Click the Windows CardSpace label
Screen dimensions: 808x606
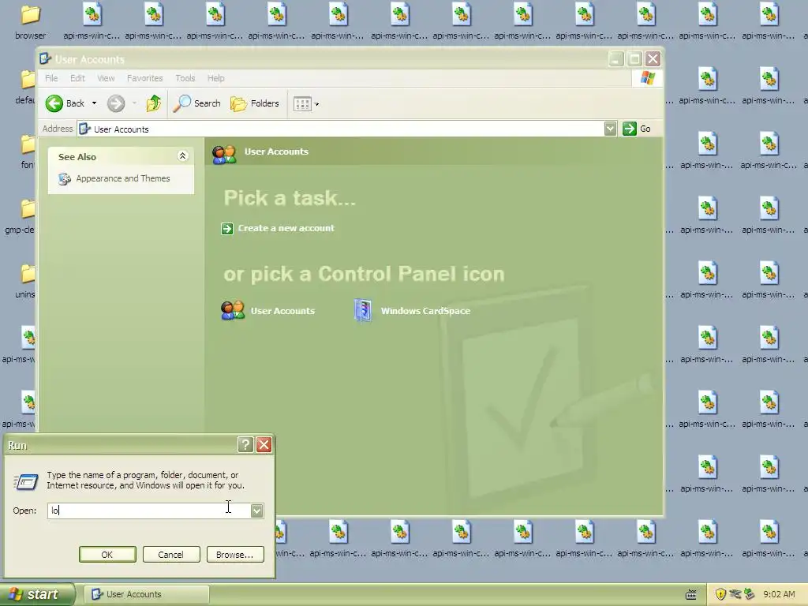coord(425,311)
